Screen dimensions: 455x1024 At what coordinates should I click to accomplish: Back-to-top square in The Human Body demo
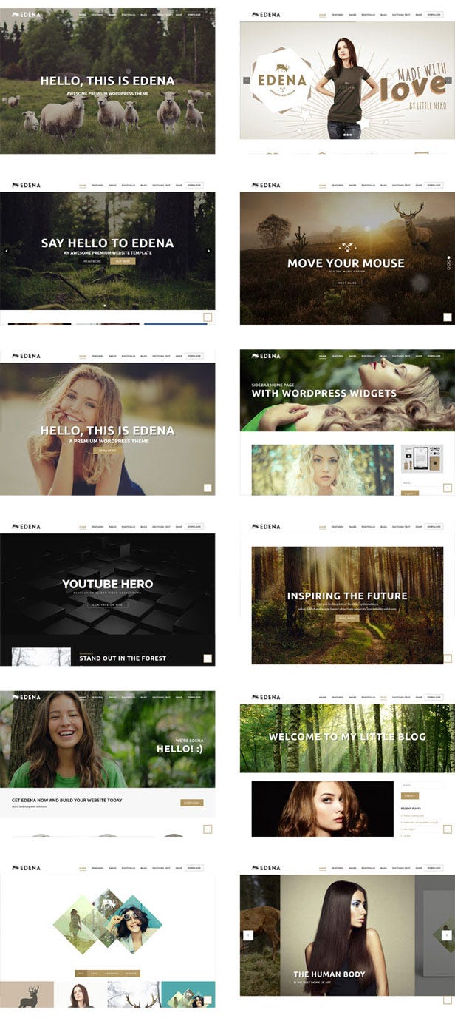tap(448, 1000)
